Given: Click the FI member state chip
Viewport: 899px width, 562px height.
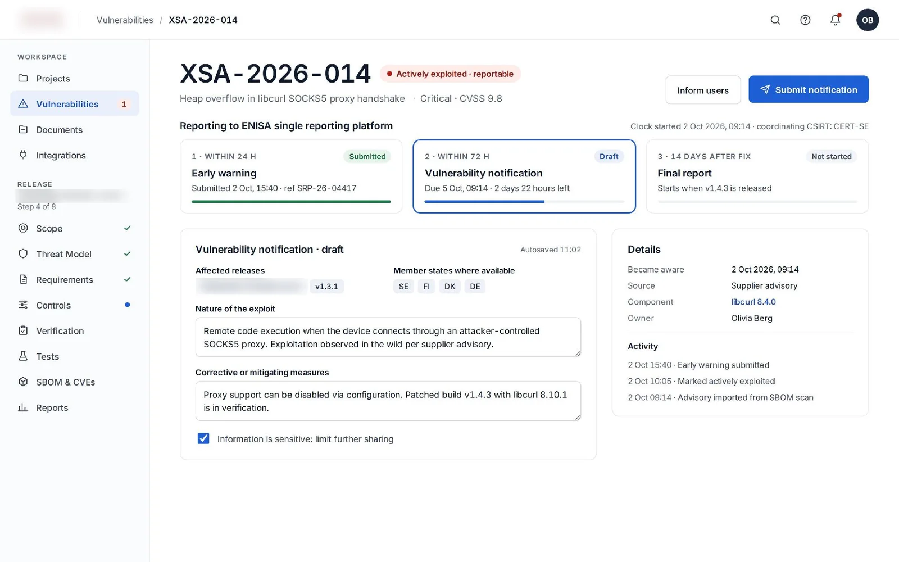Looking at the screenshot, I should (x=426, y=286).
